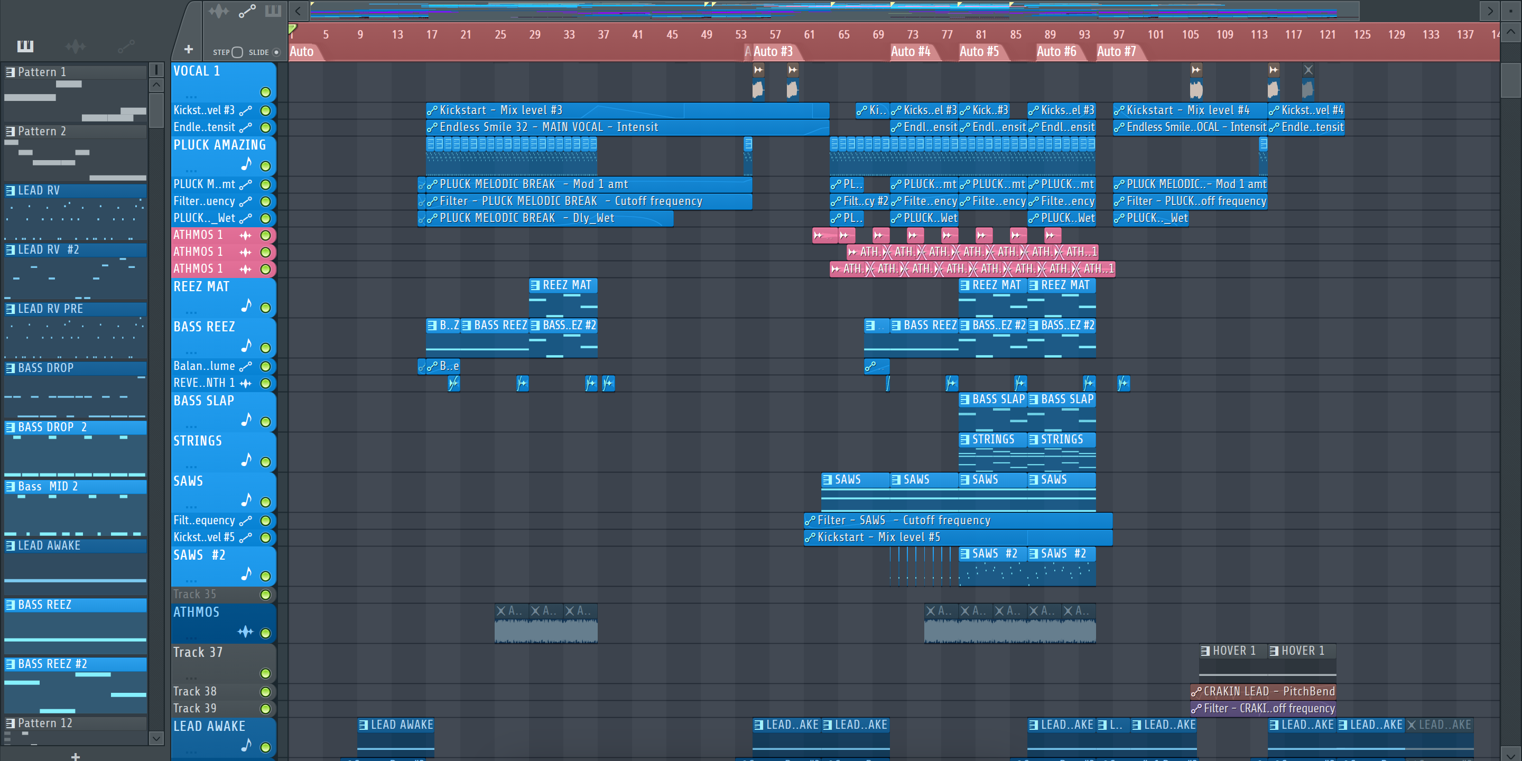Select Pattern 1 in the picker
Image resolution: width=1522 pixels, height=761 pixels.
76,71
